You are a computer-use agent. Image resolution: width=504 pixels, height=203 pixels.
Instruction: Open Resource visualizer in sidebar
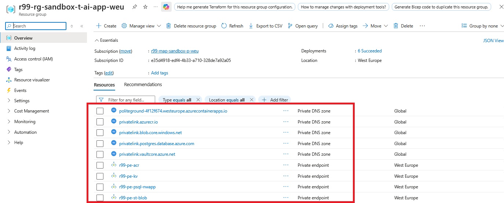click(32, 80)
